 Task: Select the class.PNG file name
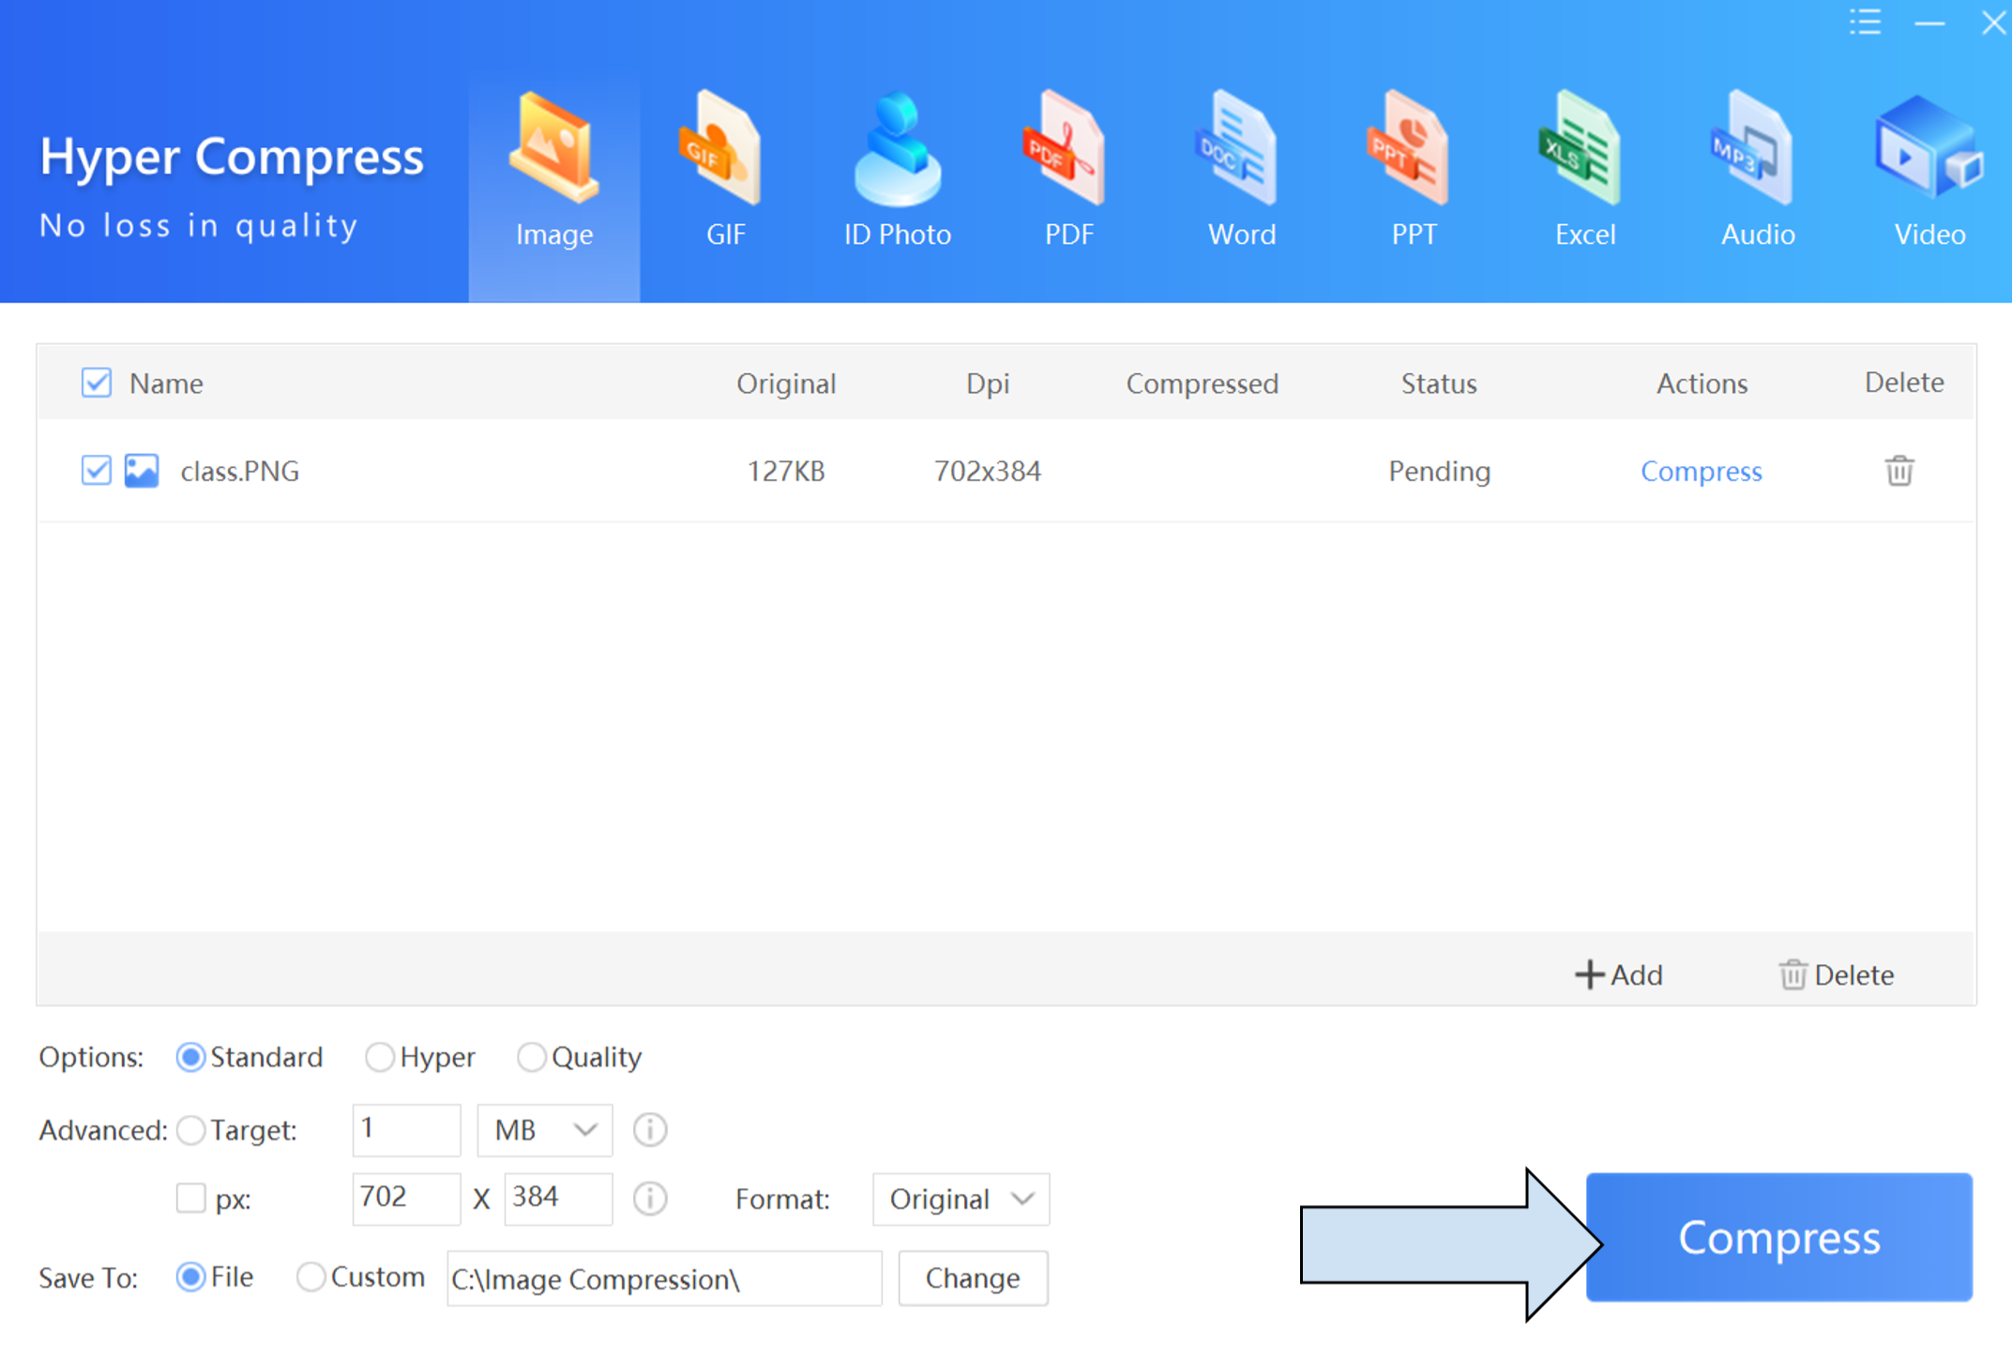click(240, 471)
